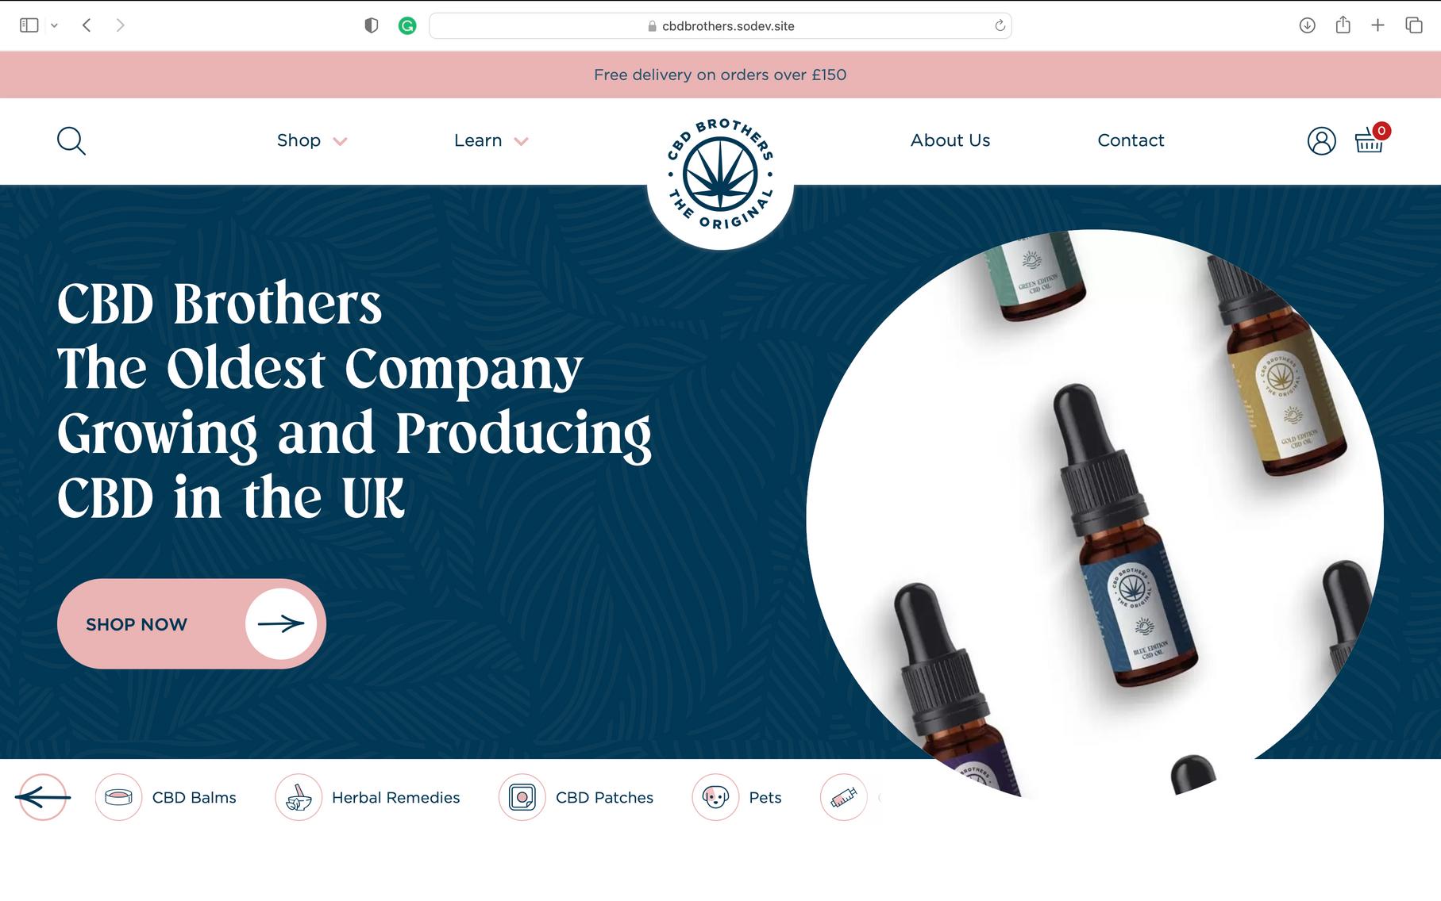
Task: Click the CBD Brothers circular logo
Action: coord(720,174)
